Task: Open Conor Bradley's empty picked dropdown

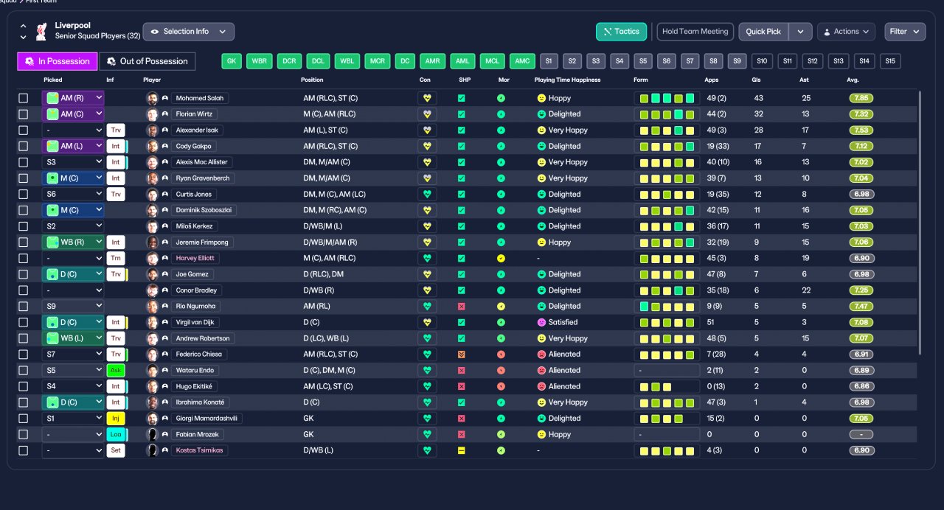Action: pos(73,290)
